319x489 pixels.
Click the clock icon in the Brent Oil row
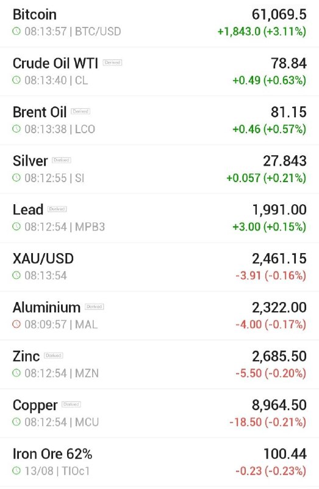pyautogui.click(x=16, y=129)
